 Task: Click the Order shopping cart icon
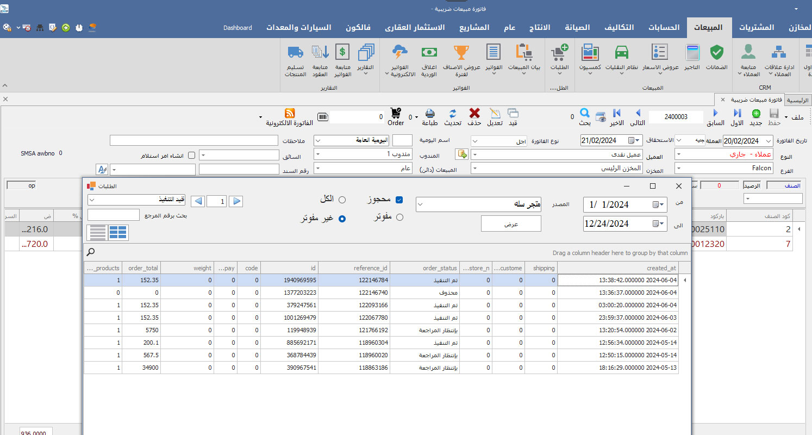click(396, 113)
